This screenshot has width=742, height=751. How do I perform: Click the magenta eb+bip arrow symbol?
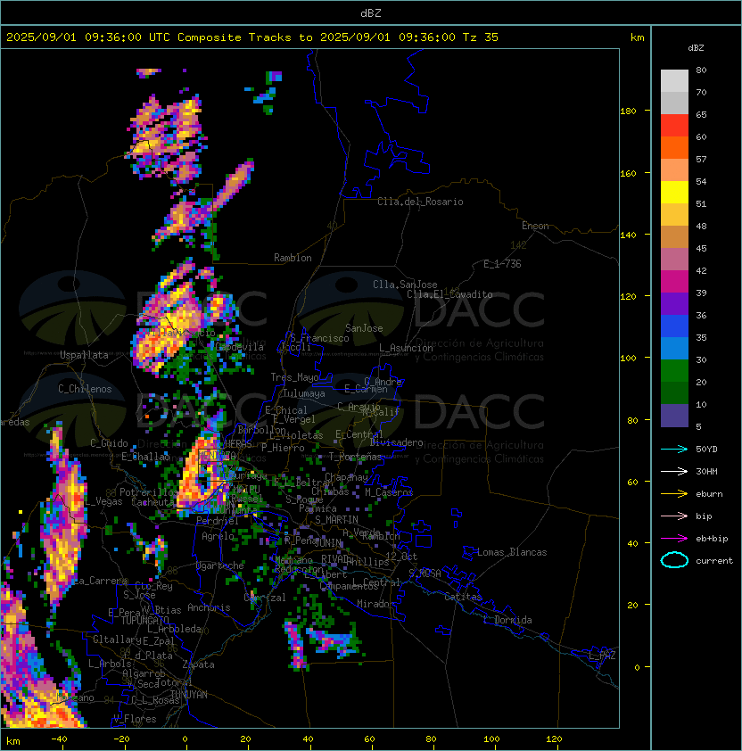pos(674,539)
